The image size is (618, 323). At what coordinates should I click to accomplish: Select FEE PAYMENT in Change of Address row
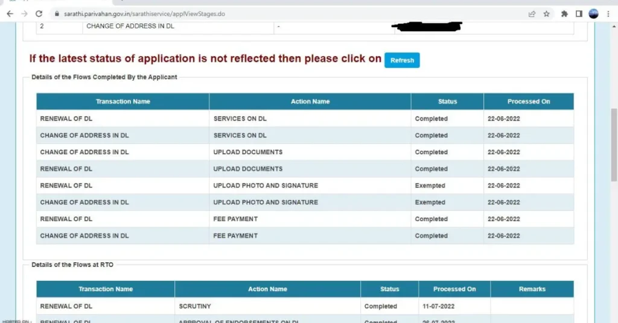coord(235,236)
